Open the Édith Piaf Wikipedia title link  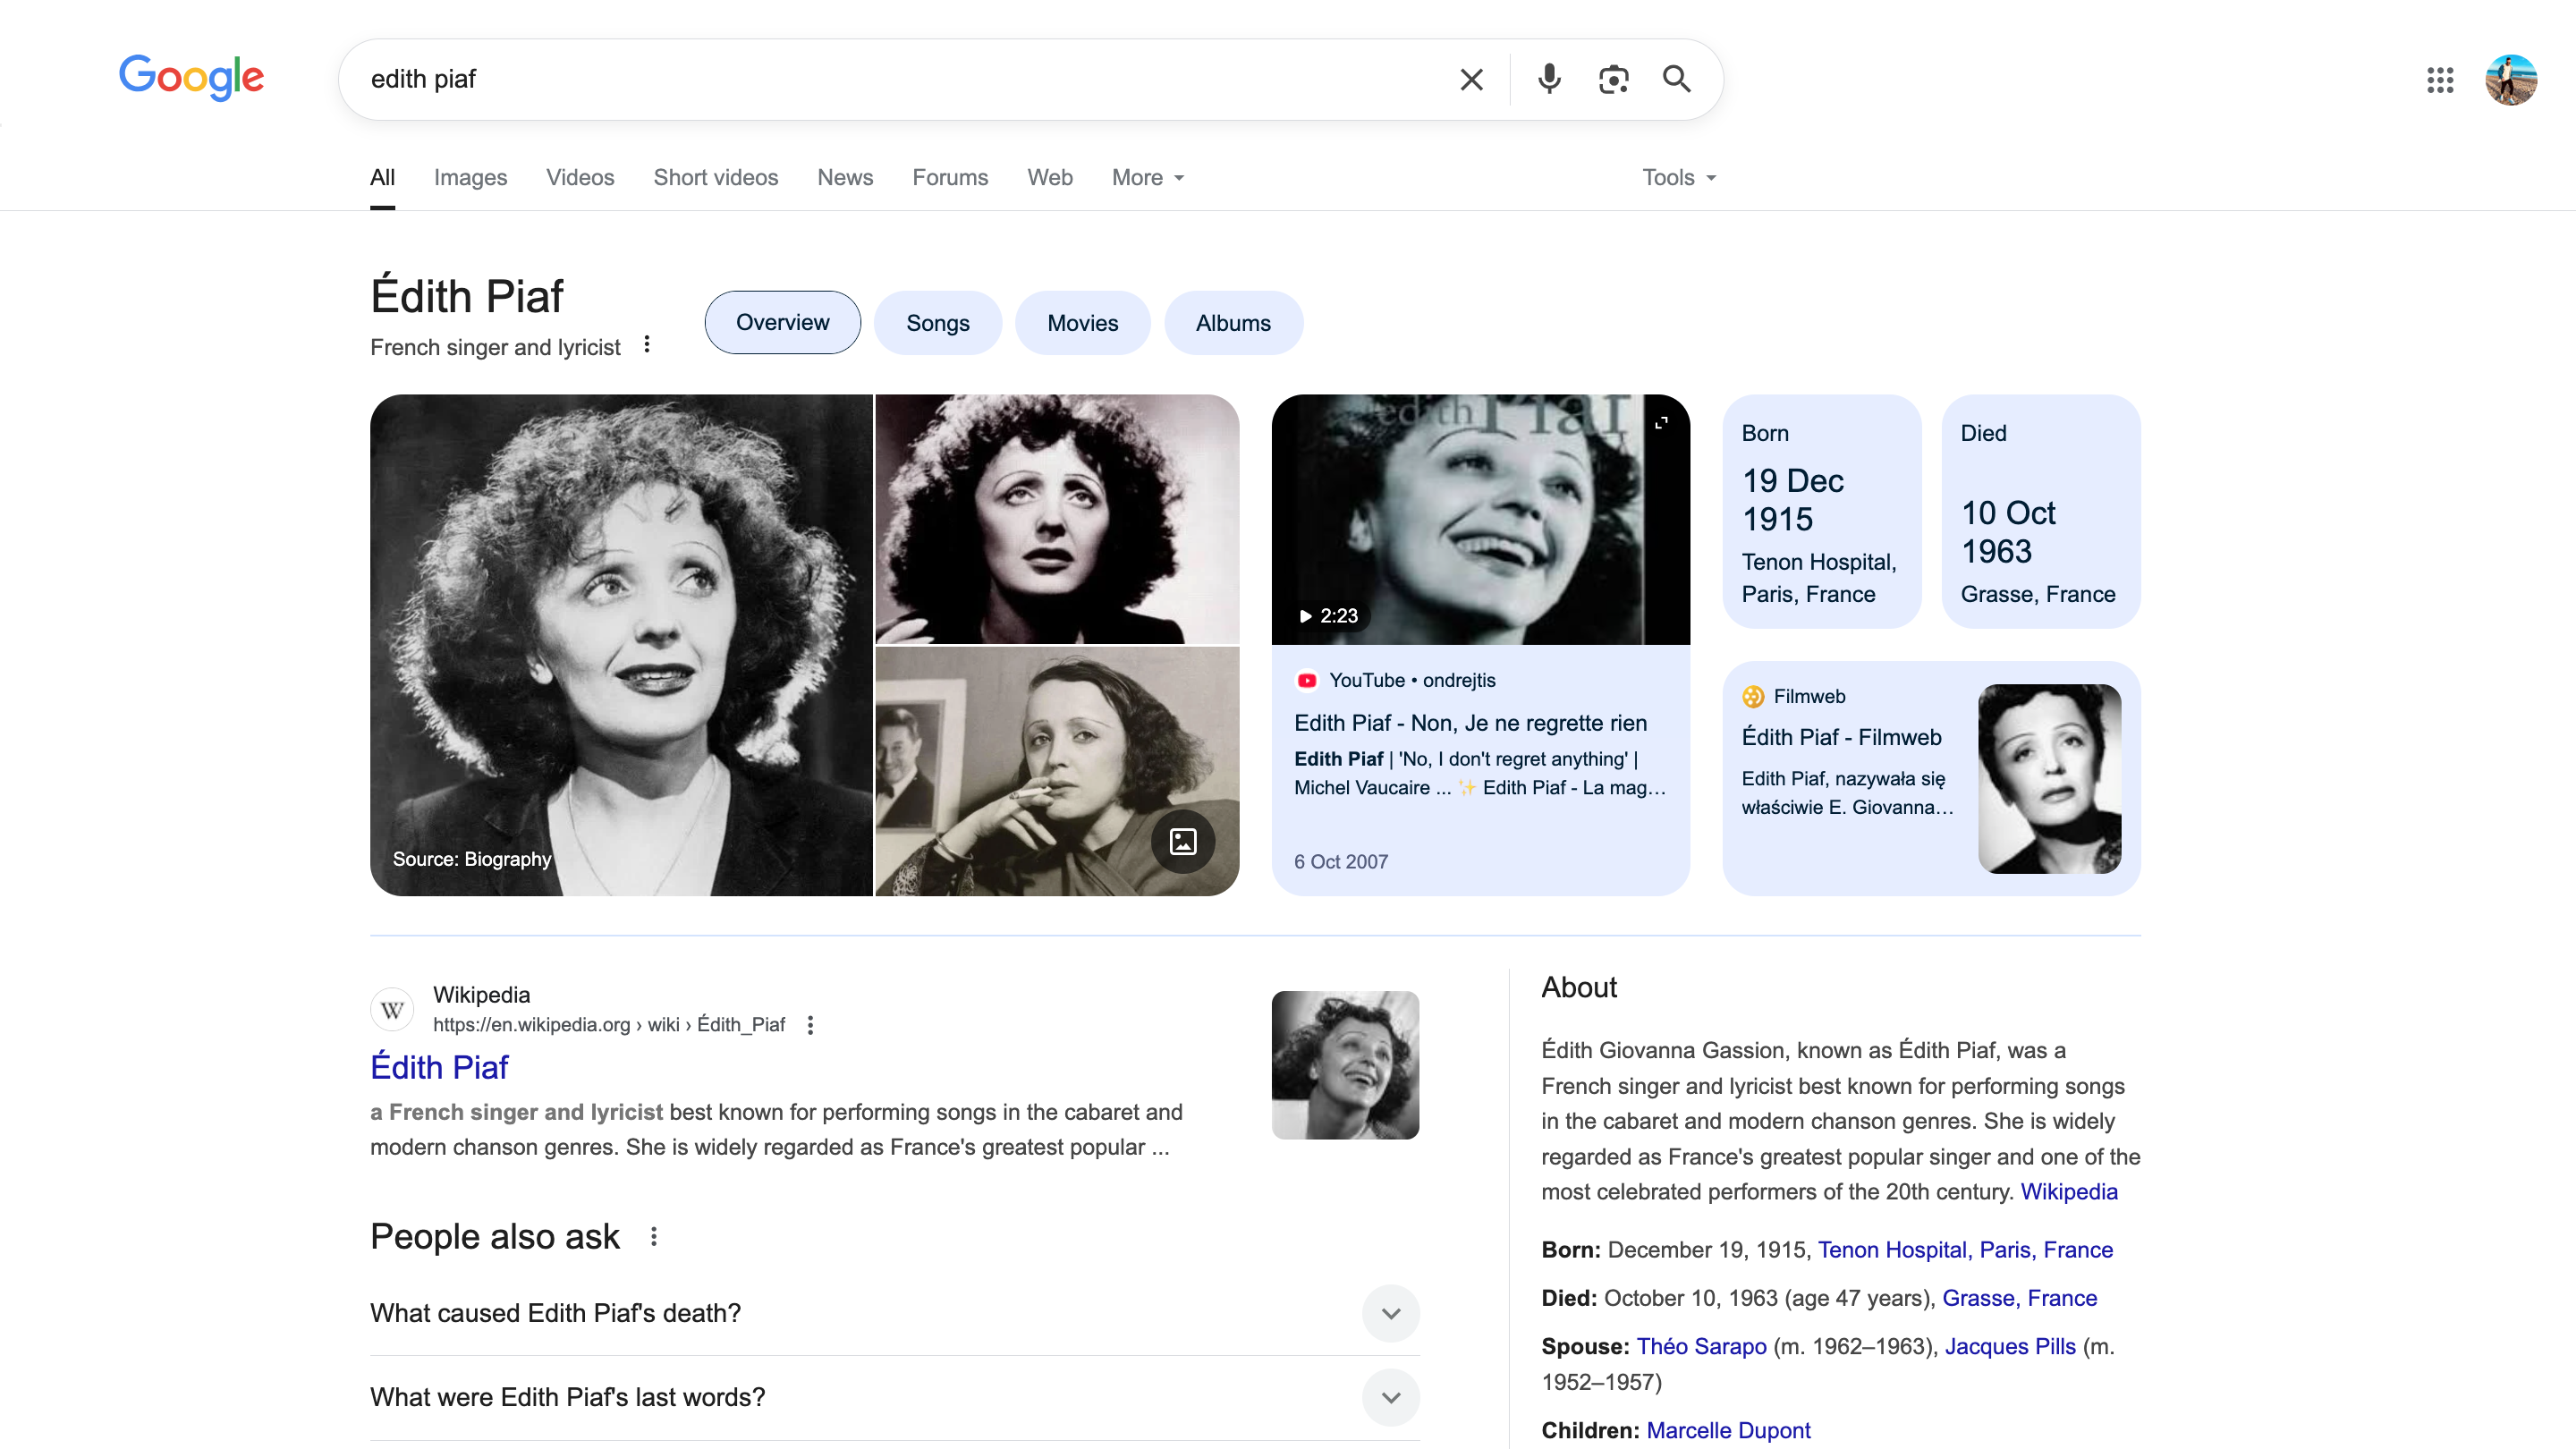(x=439, y=1067)
